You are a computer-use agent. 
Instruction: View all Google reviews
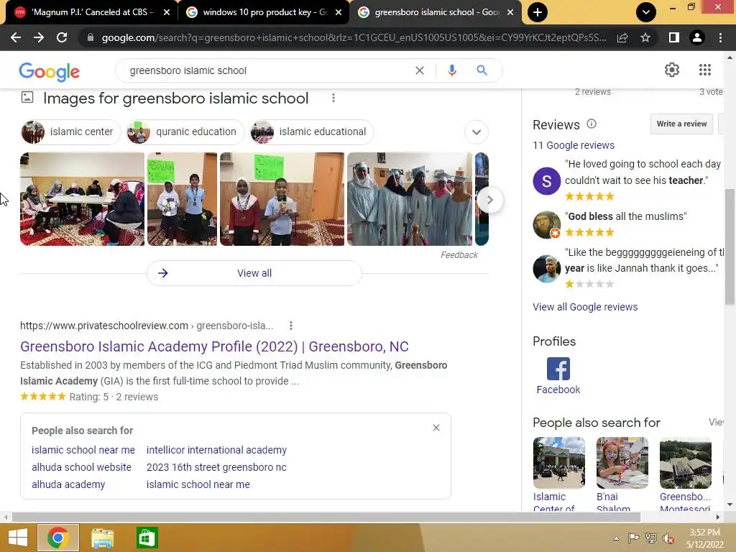[x=585, y=307]
